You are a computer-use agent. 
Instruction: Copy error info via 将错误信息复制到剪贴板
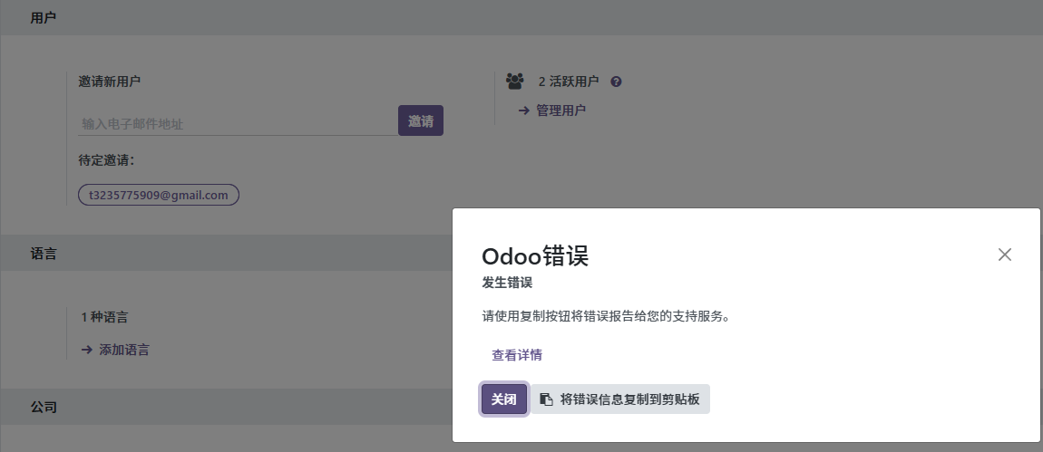(629, 399)
